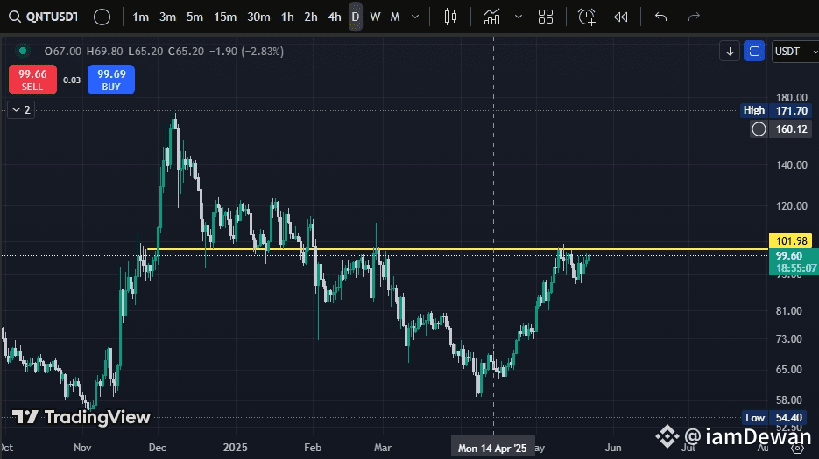Select the 1h timeframe
Viewport: 819px width, 459px height.
click(x=287, y=17)
